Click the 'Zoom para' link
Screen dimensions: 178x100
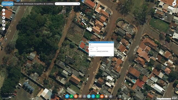[x=92, y=55]
